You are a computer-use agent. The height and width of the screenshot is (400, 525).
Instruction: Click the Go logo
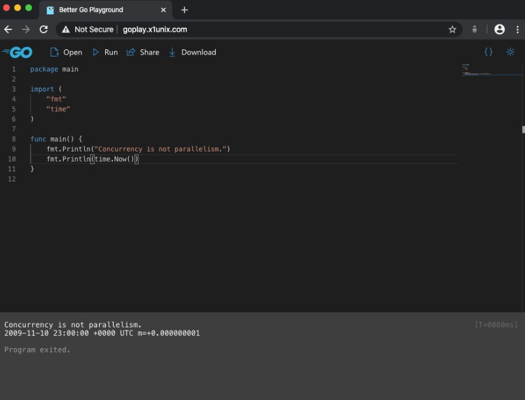click(17, 52)
